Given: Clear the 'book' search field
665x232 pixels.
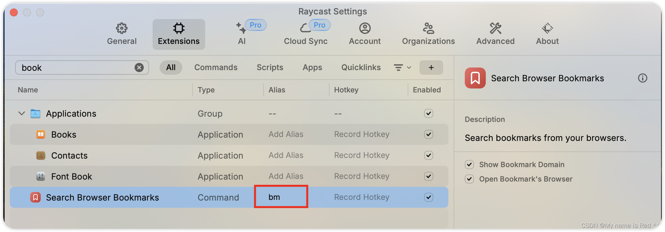Looking at the screenshot, I should point(139,68).
